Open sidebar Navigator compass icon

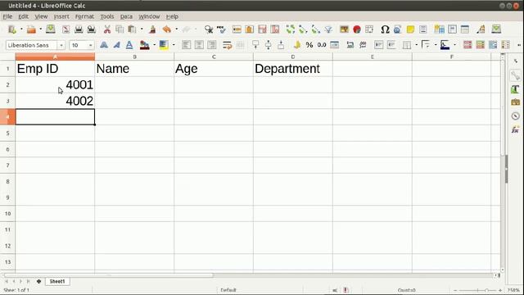(515, 116)
